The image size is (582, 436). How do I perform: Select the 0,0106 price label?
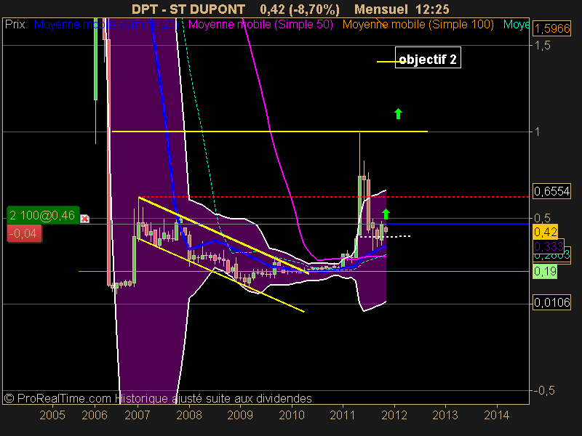coord(551,302)
